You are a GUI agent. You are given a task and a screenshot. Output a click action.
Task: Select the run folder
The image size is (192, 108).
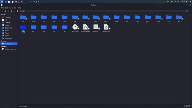click(169, 17)
